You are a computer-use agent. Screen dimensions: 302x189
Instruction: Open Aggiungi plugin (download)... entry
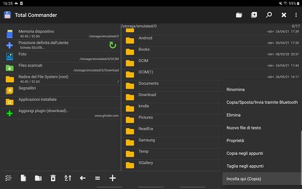[x=60, y=113]
